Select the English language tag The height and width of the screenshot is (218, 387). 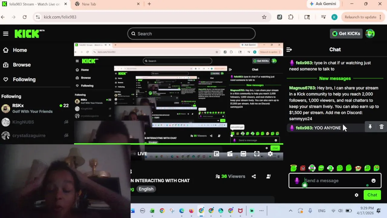[x=146, y=189]
